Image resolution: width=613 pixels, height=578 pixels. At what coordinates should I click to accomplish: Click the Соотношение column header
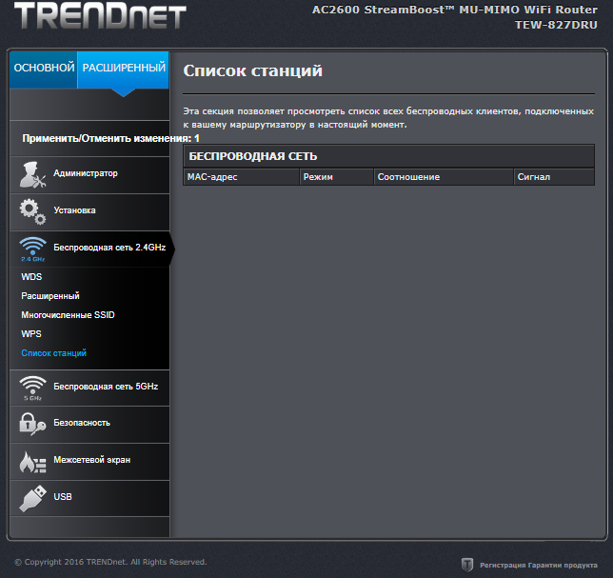click(x=444, y=177)
